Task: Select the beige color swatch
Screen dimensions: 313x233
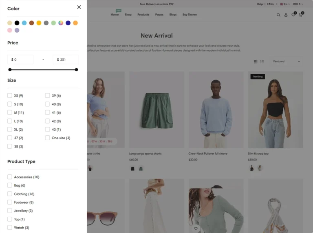Action: click(10, 23)
